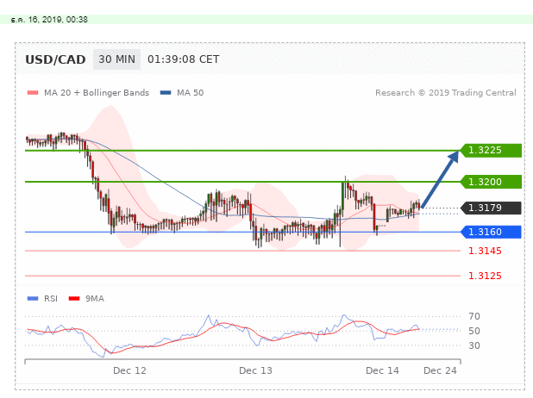Screen dimensions: 533x398
Task: Click the MA 20 + Bollinger Bands legend label
Action: pyautogui.click(x=97, y=93)
